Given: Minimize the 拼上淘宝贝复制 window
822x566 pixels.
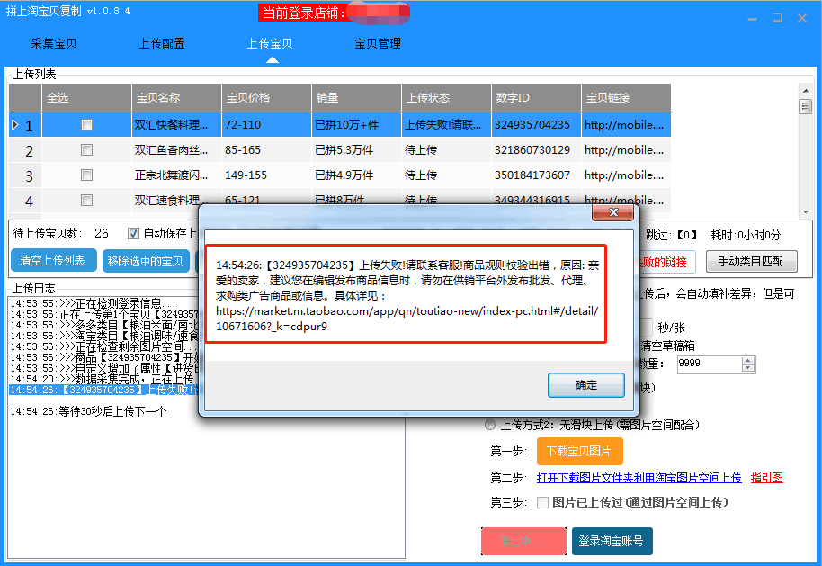Looking at the screenshot, I should [x=752, y=19].
